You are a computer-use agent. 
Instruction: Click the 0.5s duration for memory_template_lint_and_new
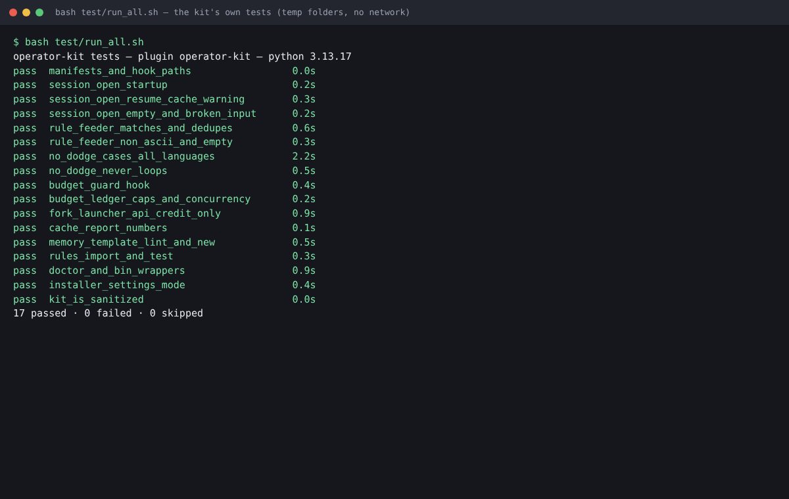(304, 242)
